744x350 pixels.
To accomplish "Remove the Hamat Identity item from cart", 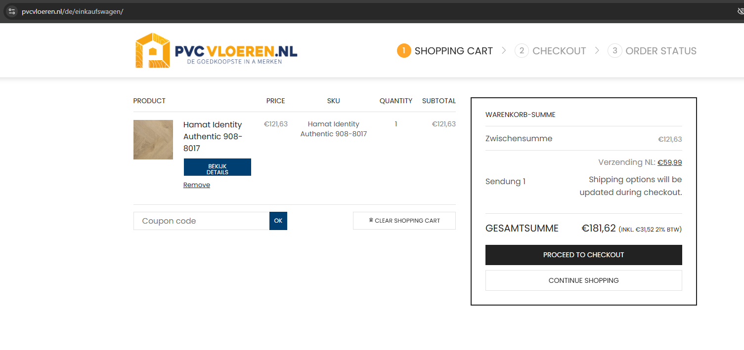I will coord(197,185).
